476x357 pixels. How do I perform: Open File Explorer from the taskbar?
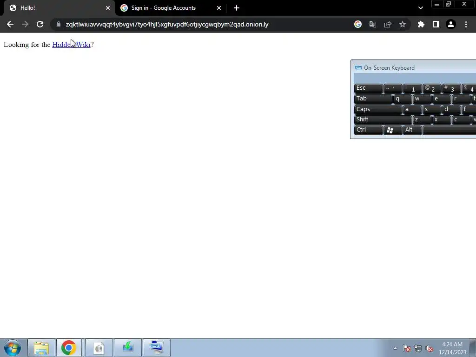coord(41,348)
